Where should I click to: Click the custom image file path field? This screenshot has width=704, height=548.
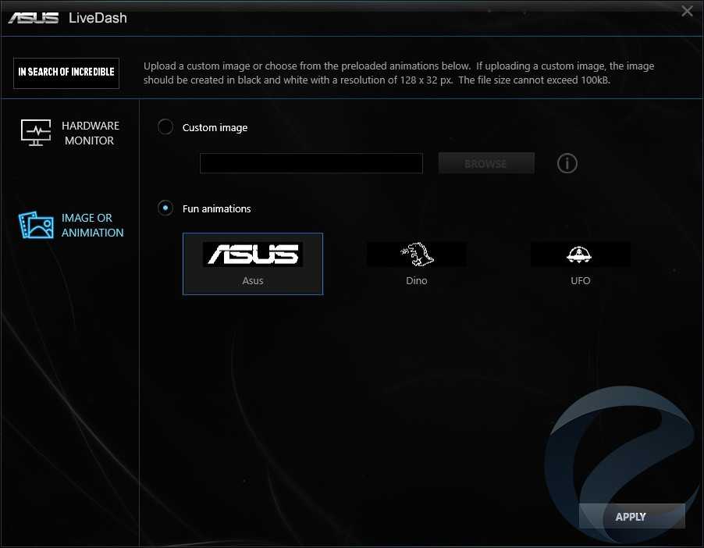coord(311,163)
